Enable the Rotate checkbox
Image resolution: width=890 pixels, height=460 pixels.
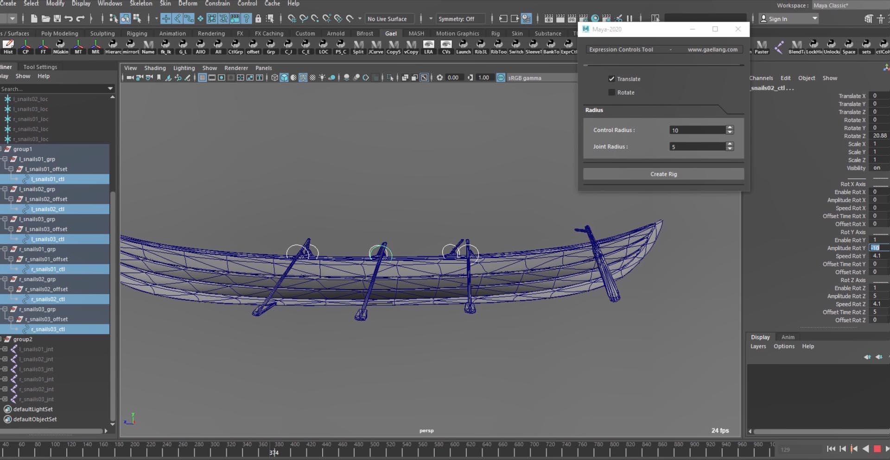[x=611, y=93]
